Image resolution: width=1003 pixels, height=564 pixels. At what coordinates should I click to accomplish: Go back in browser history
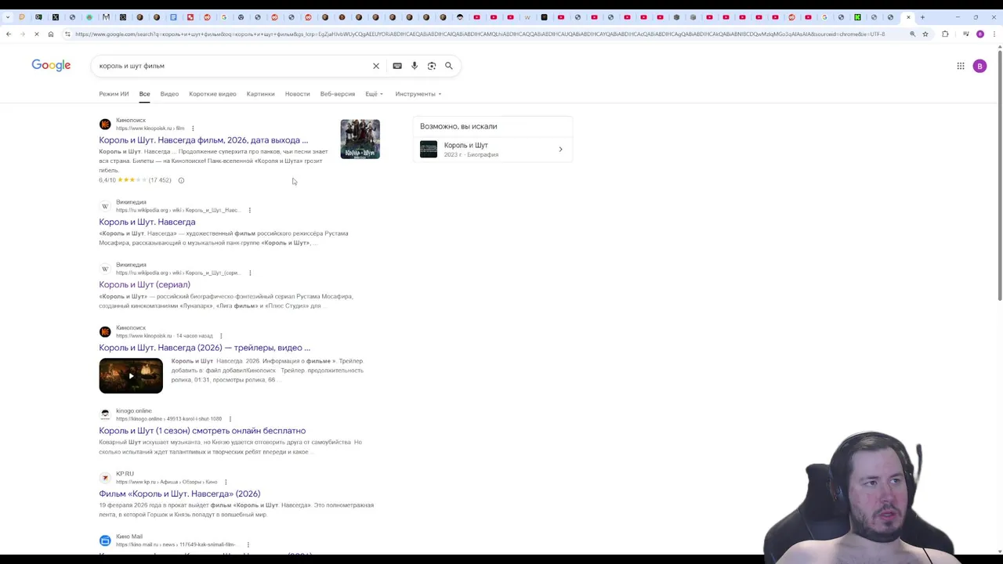coord(9,34)
